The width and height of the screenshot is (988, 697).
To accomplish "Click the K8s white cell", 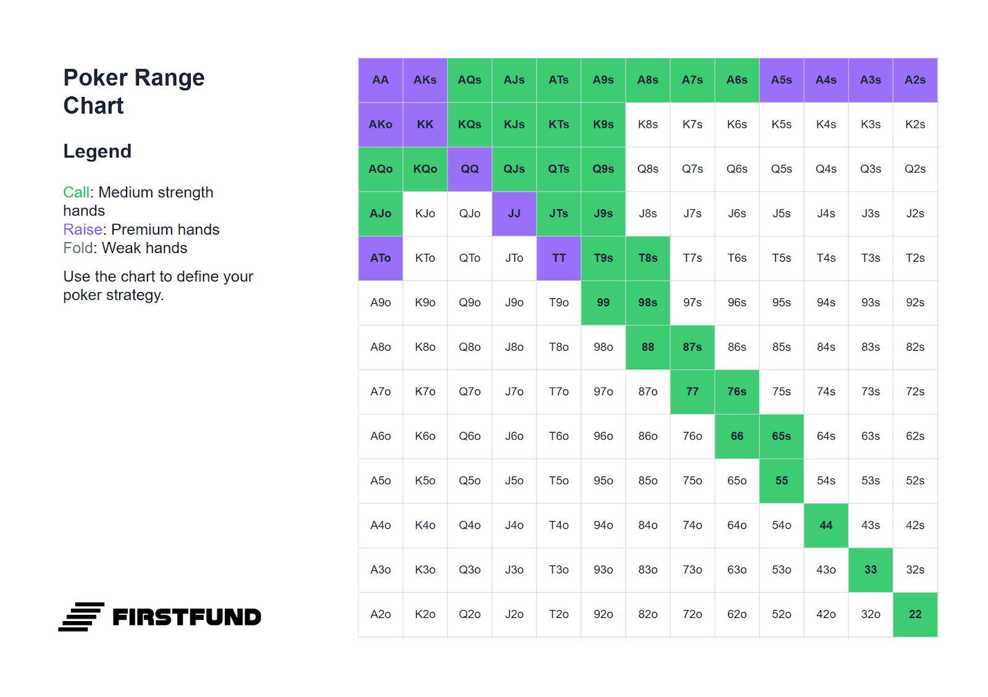I will 648,125.
